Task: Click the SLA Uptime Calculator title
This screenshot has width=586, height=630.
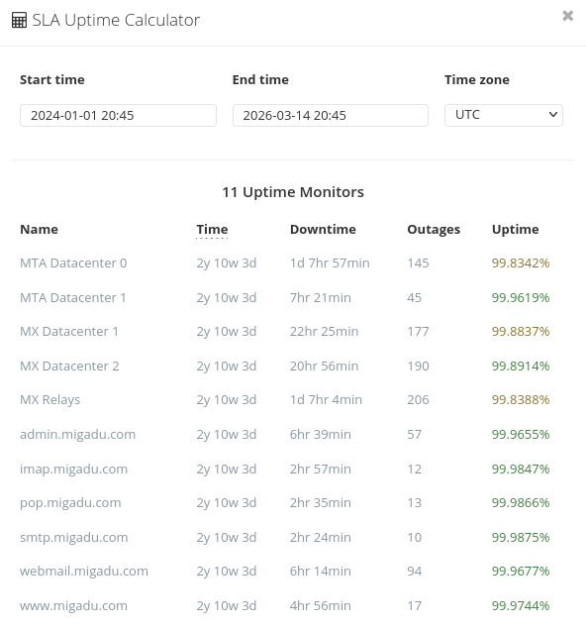Action: pos(116,20)
